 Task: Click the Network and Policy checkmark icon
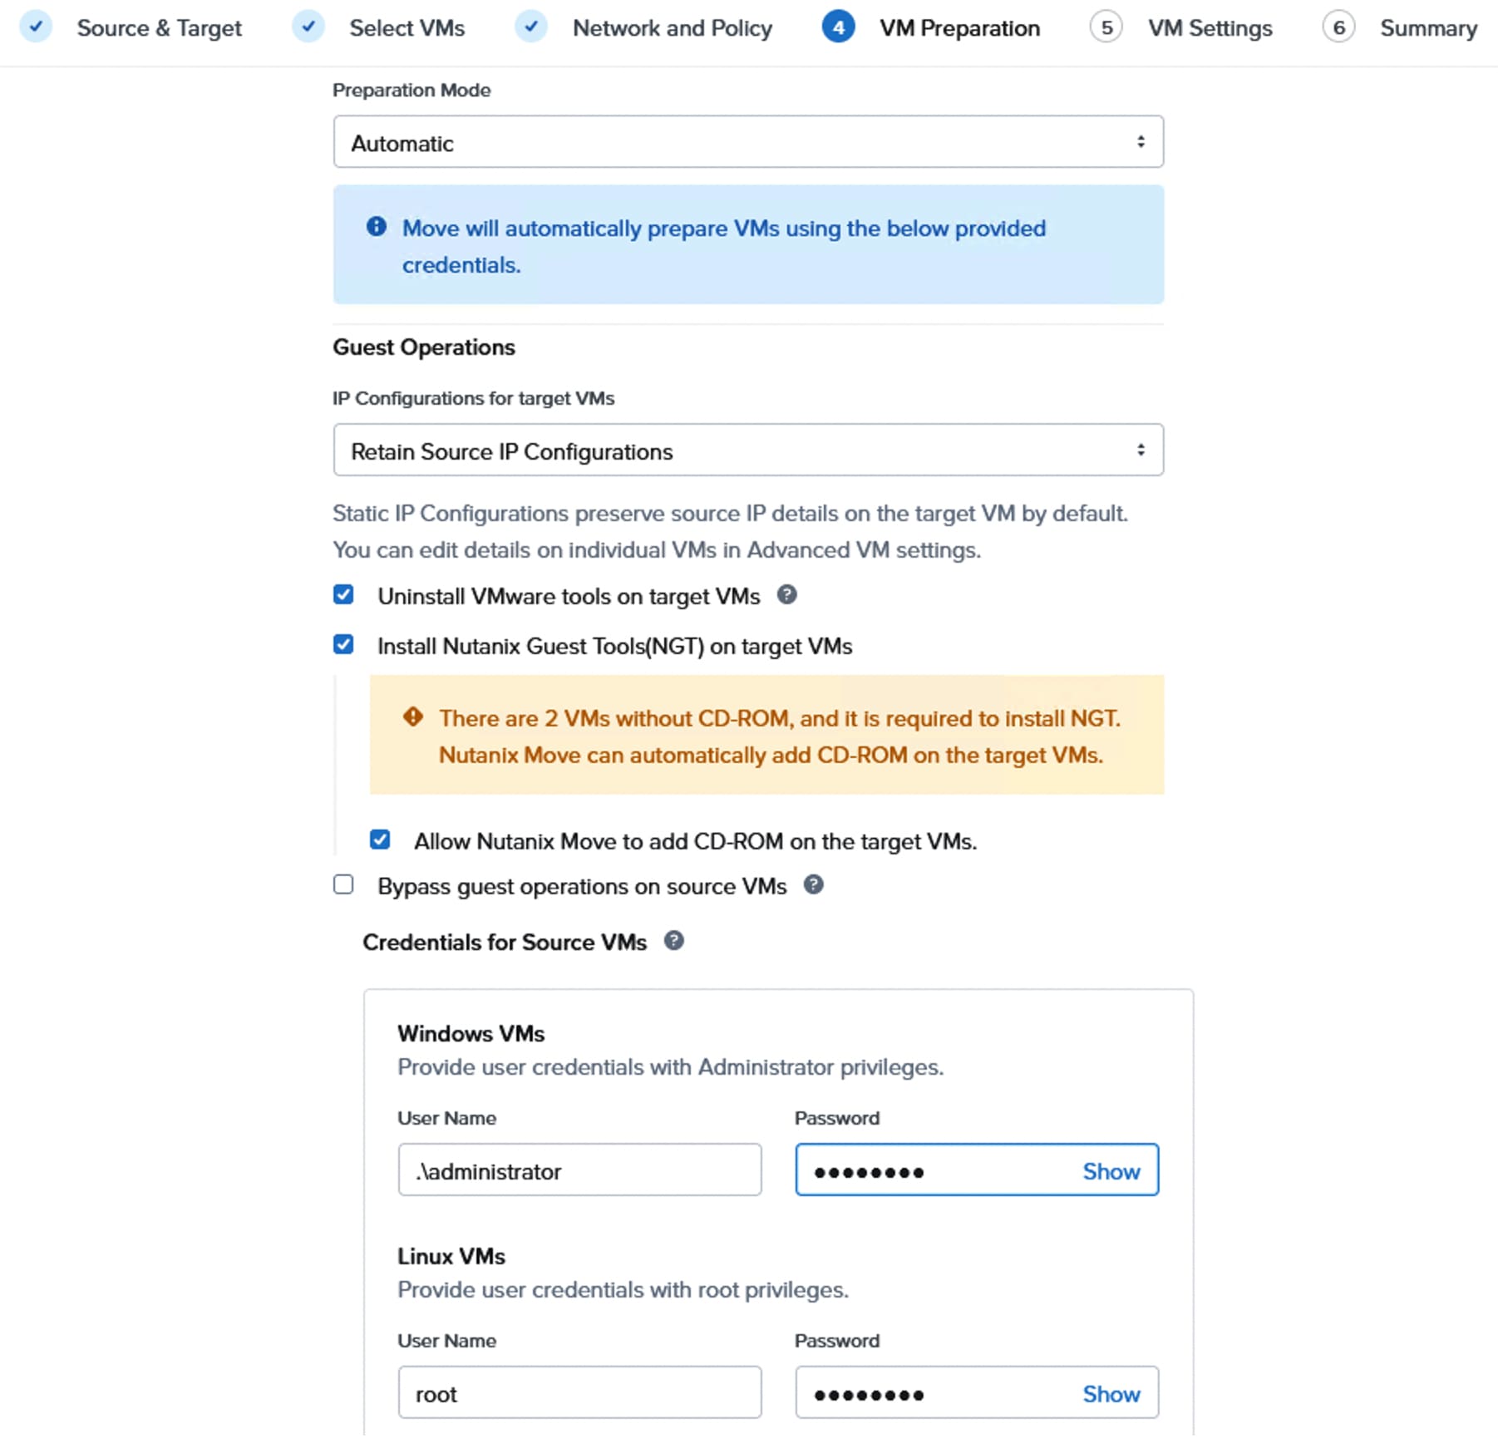tap(531, 27)
